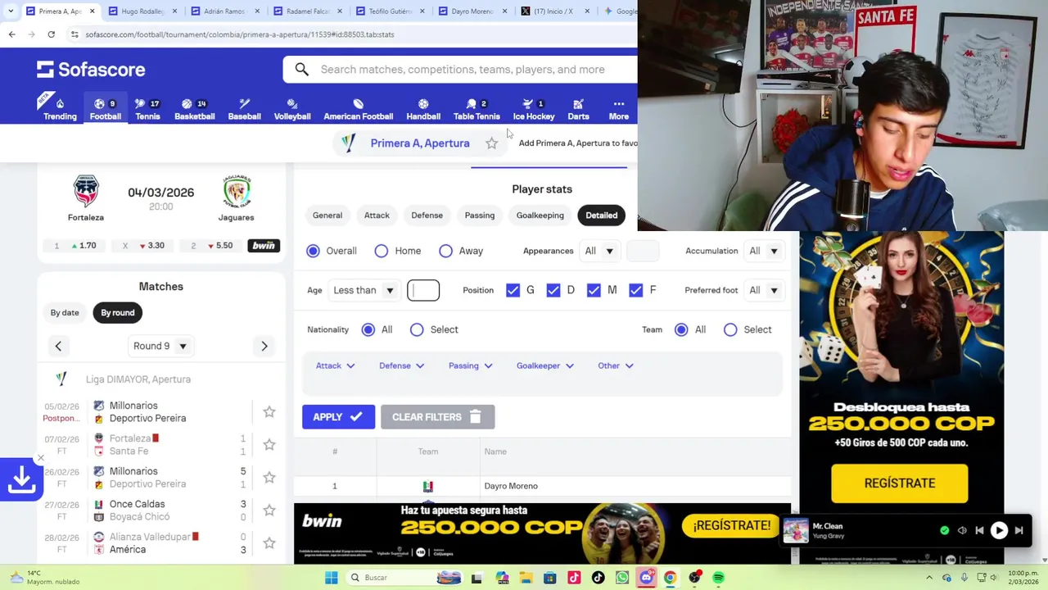1048x590 pixels.
Task: Expand the Goalkeeper stats filter
Action: point(545,365)
